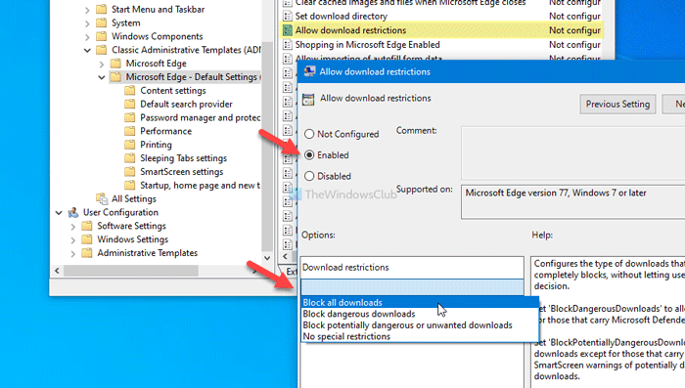Open the Download restrictions combo box
This screenshot has width=685, height=388.
coord(412,287)
